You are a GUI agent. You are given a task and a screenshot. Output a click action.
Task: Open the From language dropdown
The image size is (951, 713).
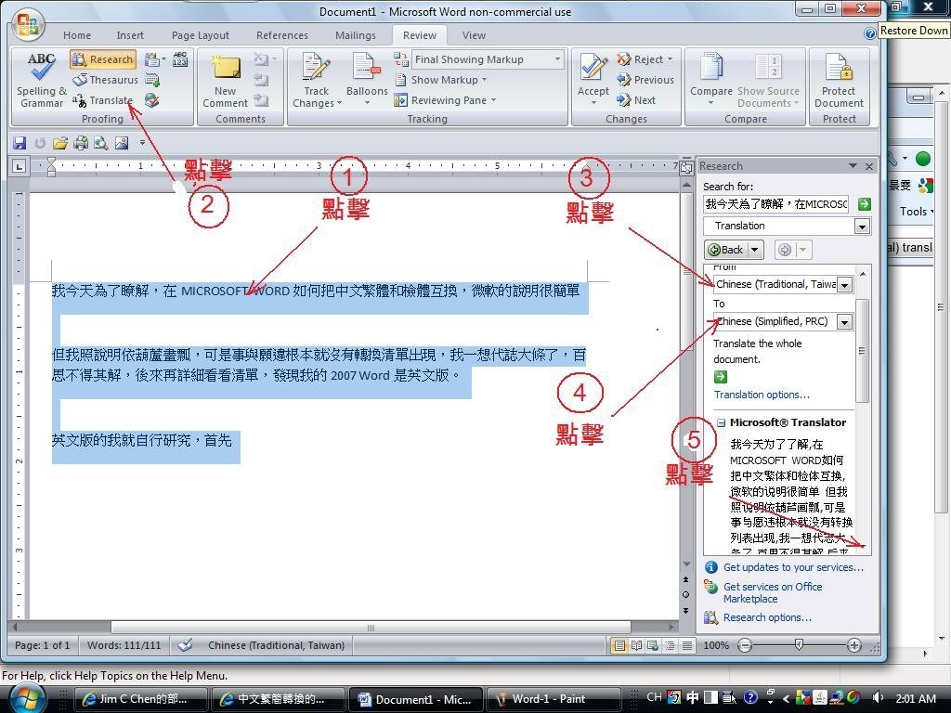(x=844, y=284)
